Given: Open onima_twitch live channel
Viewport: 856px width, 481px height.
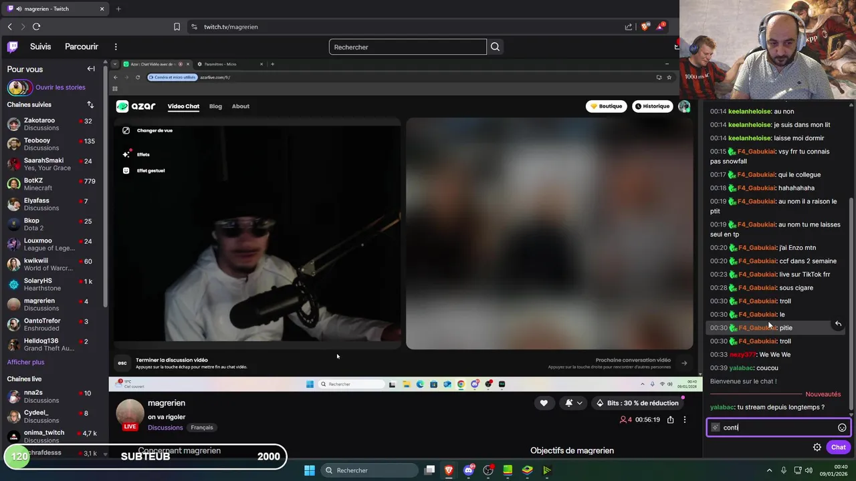Looking at the screenshot, I should [x=52, y=436].
